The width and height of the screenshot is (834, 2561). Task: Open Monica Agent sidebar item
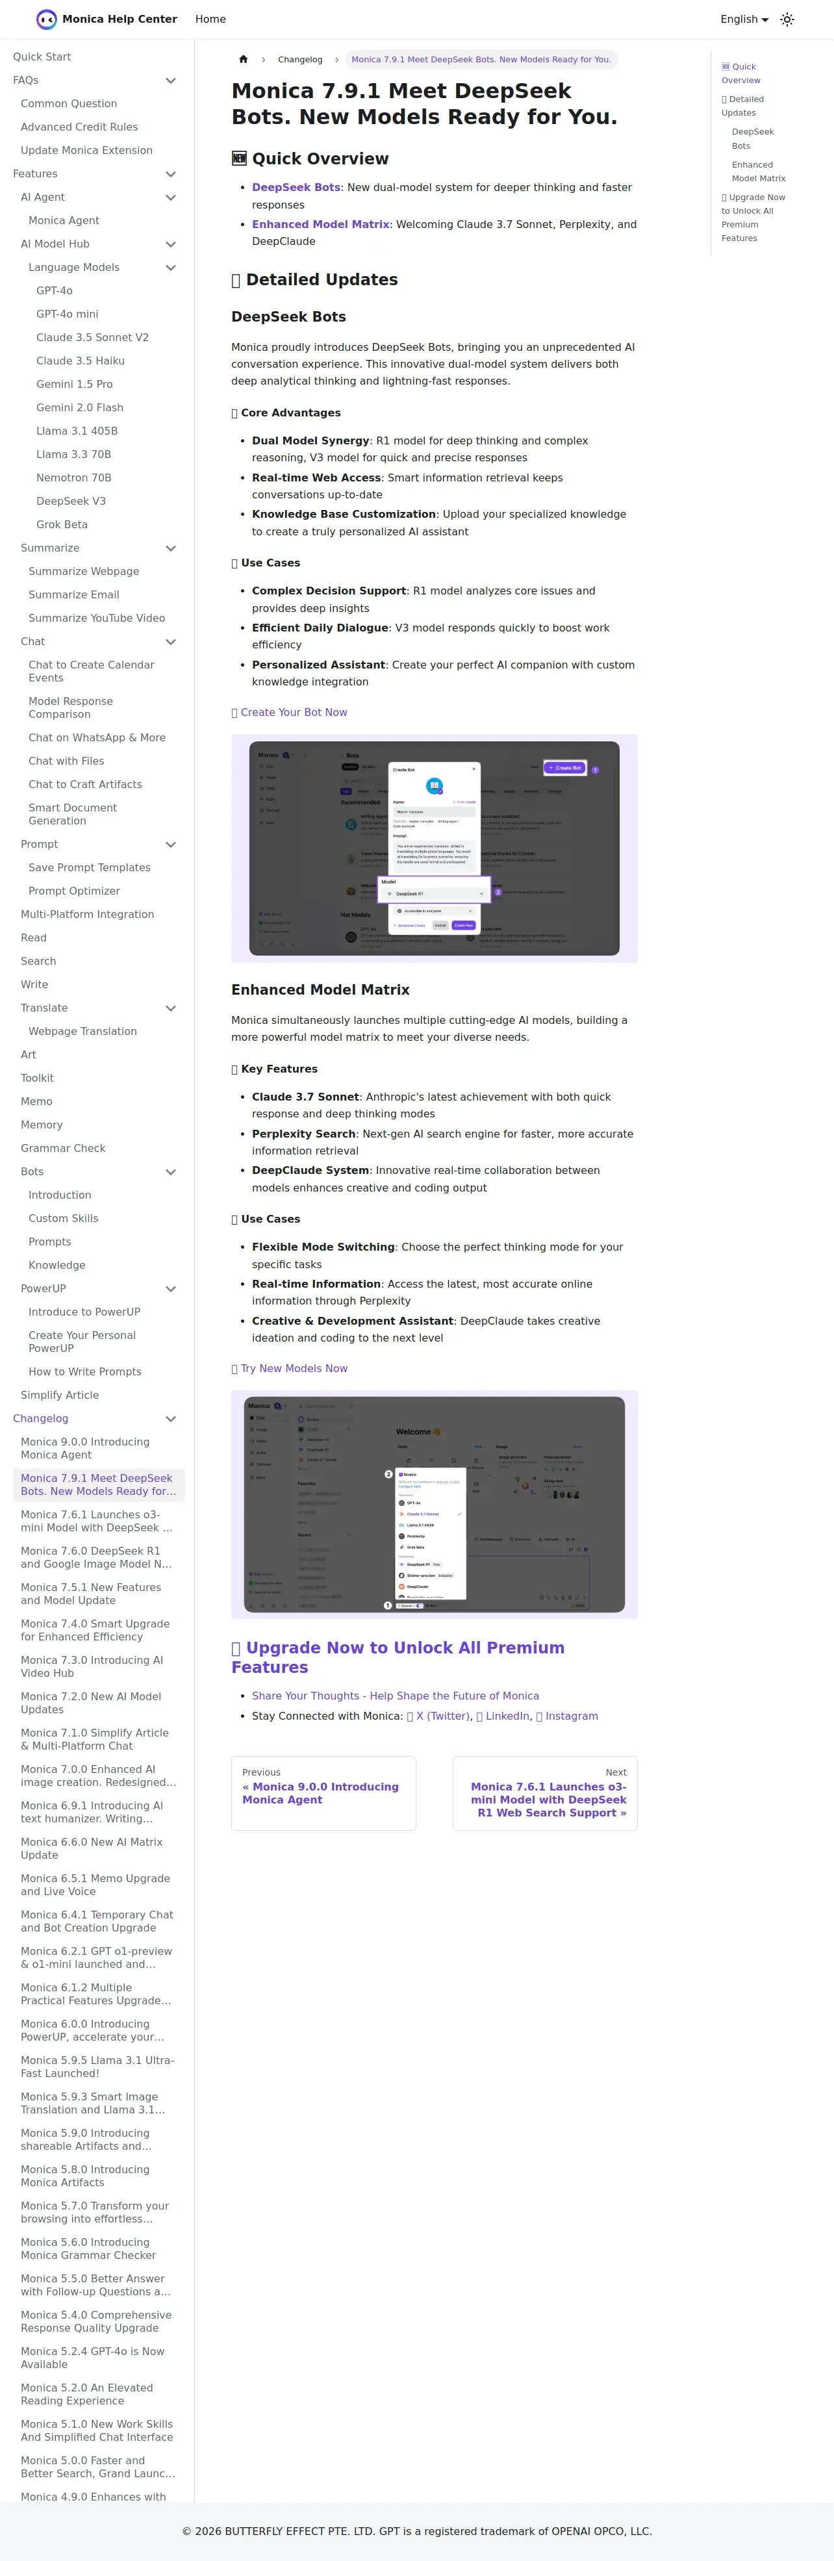coord(64,221)
